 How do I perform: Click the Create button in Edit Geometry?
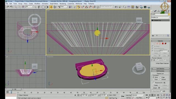[x=156, y=85]
